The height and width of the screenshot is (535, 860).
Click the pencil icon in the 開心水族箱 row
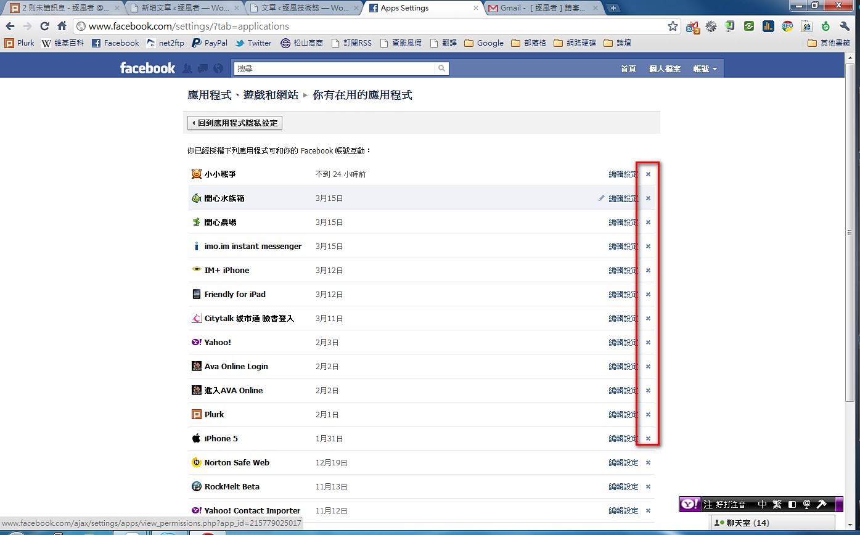click(x=601, y=198)
